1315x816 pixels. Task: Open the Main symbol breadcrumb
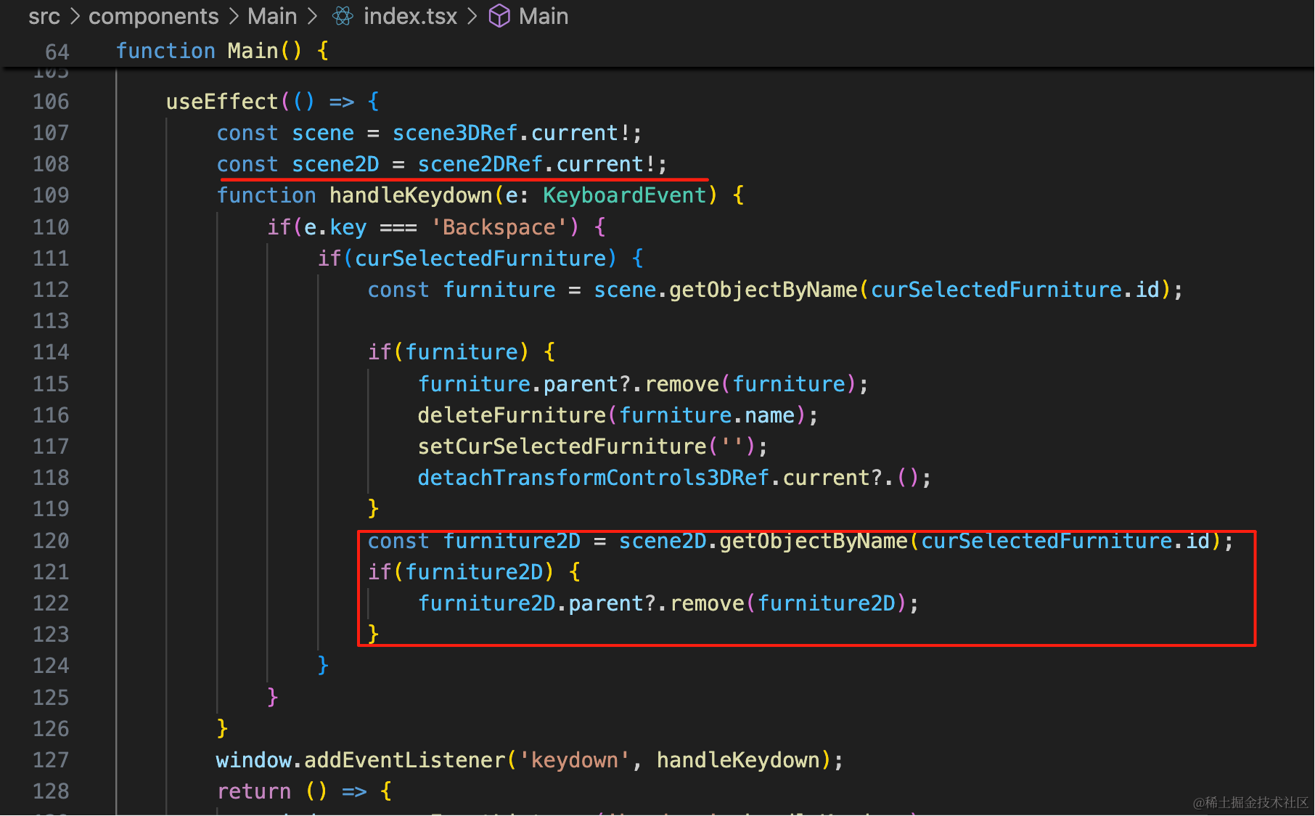(x=544, y=16)
